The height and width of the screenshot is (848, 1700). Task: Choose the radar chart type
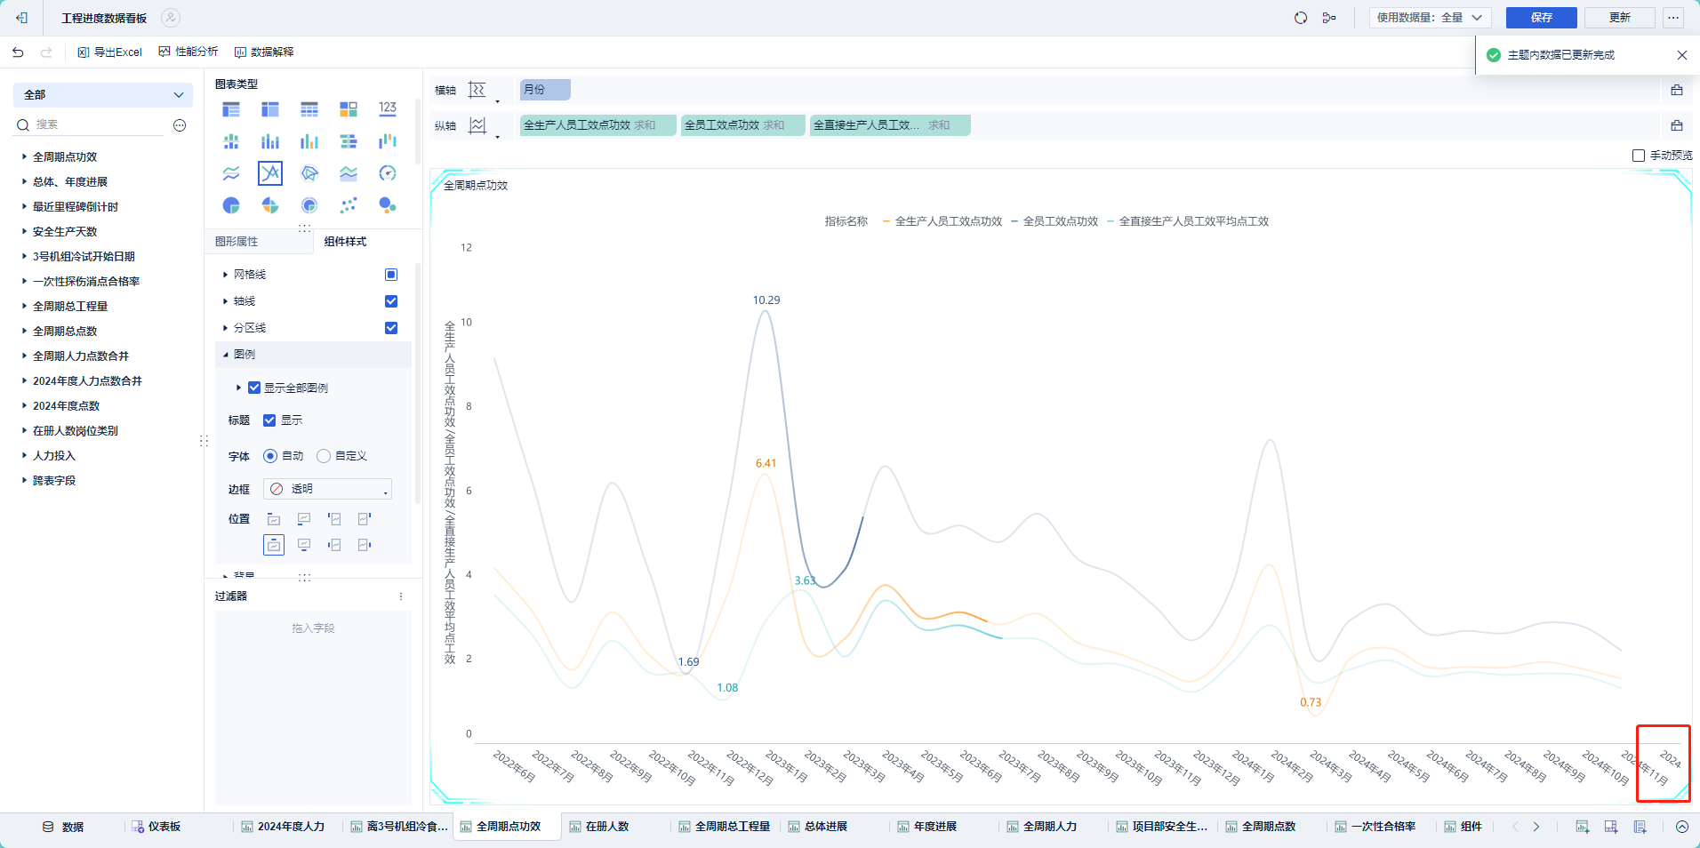coord(309,173)
